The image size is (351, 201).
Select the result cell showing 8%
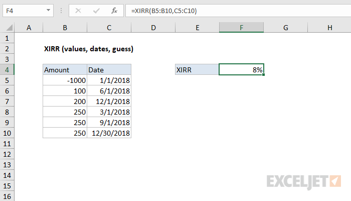[x=241, y=69]
